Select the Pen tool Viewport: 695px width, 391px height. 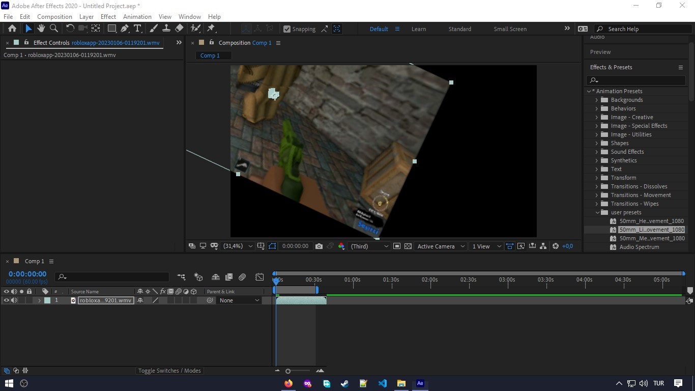[125, 29]
